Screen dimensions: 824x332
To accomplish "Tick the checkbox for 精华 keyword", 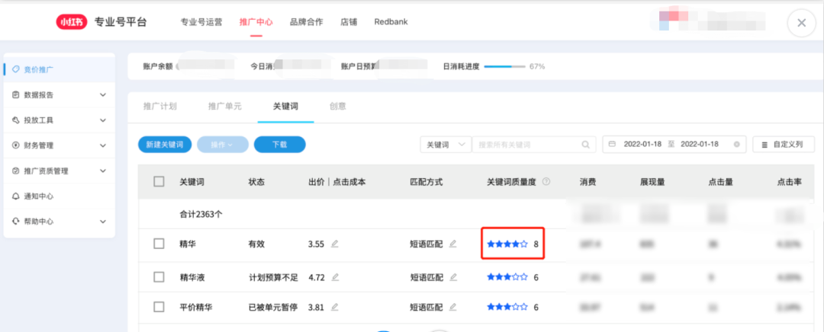I will click(x=159, y=244).
